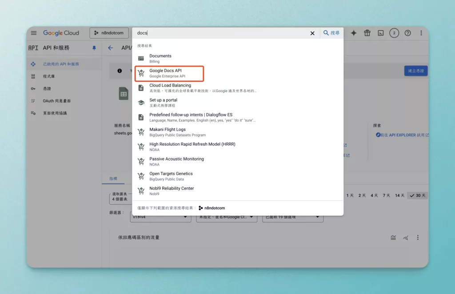The height and width of the screenshot is (294, 455).
Task: Click the green Sheets API icon
Action: (x=124, y=94)
